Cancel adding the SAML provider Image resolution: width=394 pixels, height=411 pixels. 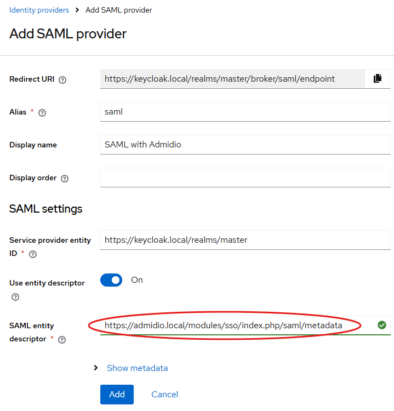[164, 395]
